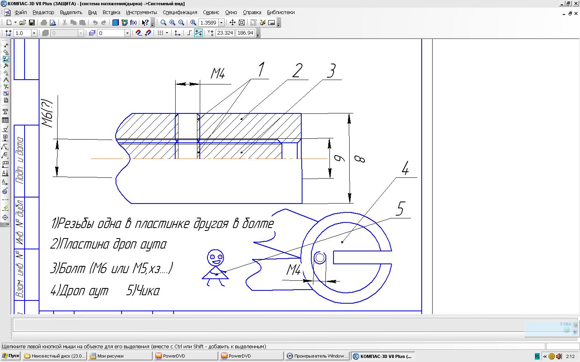Click the Pan (move view) arrows icon
Viewport: 580px width, 362px height.
click(x=232, y=23)
